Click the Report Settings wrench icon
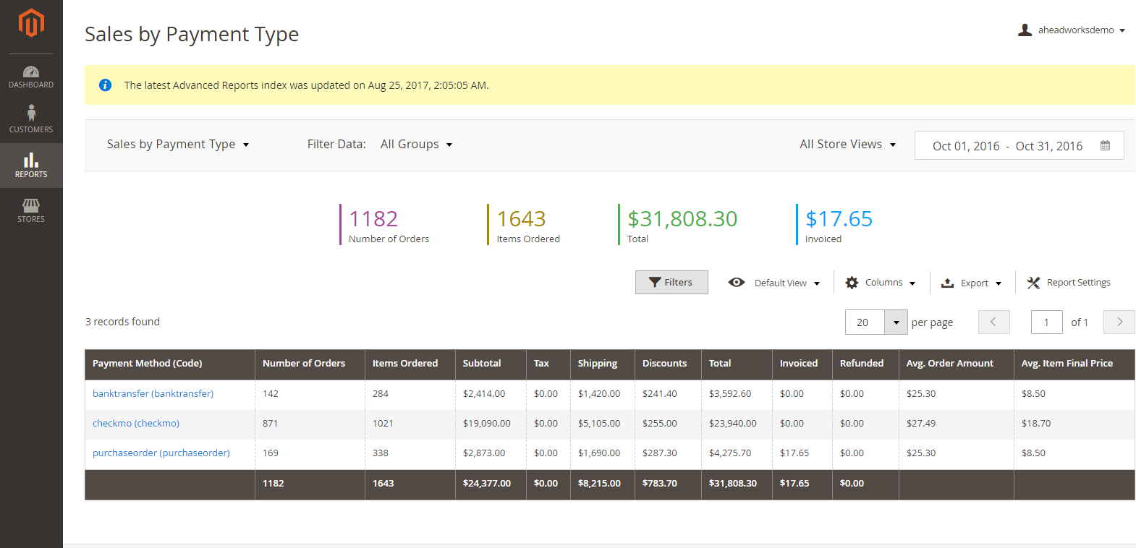 1033,283
